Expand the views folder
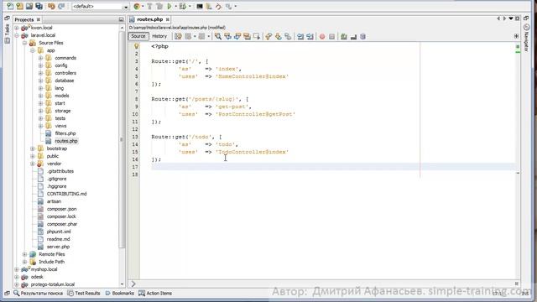 40,126
